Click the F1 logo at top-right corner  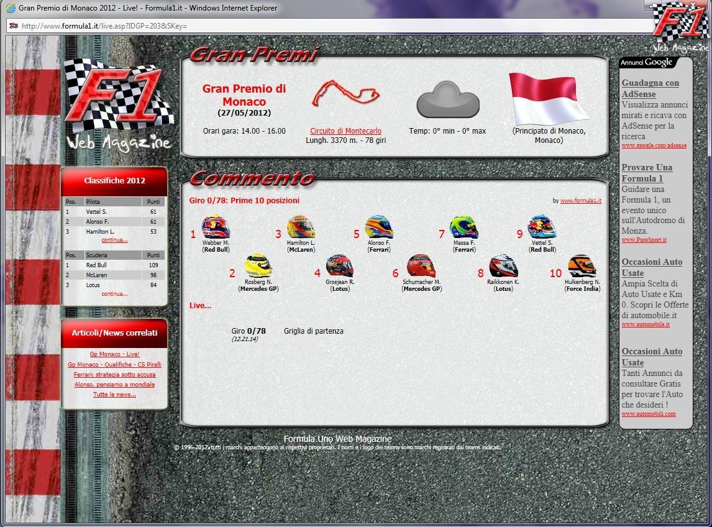click(681, 26)
